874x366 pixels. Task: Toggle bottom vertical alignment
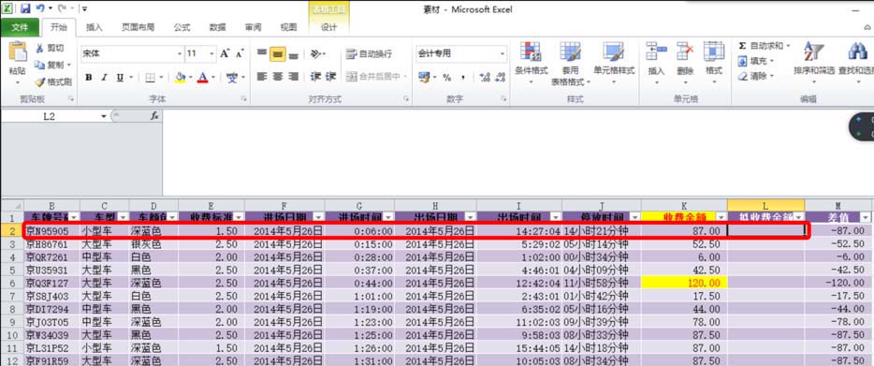pyautogui.click(x=294, y=54)
